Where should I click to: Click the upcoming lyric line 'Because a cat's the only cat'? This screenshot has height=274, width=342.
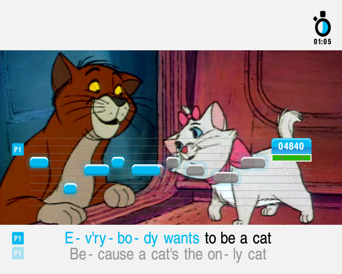coord(168,255)
